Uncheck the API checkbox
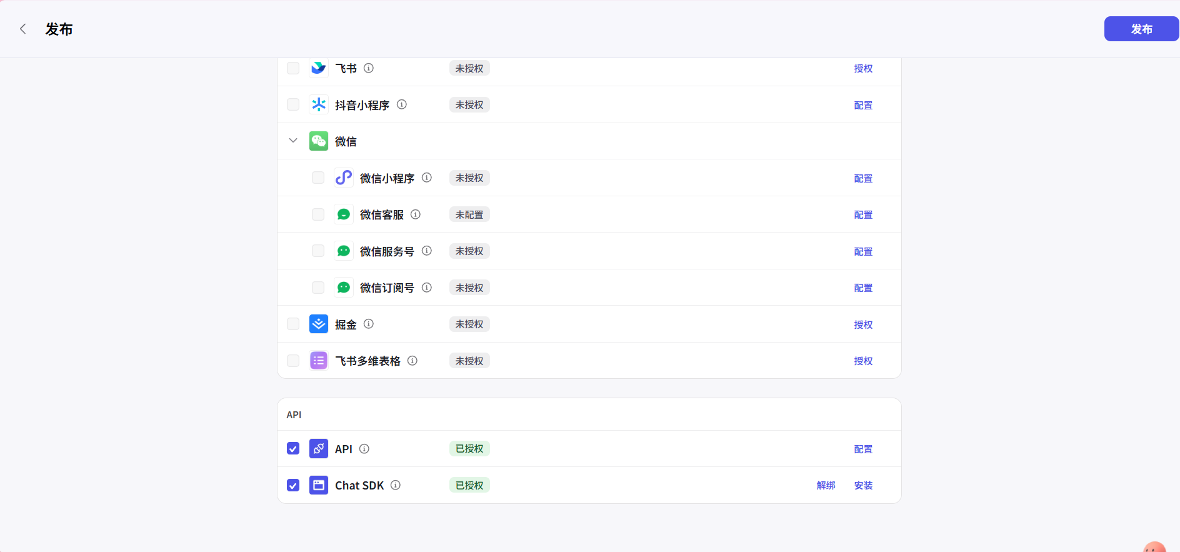 [x=293, y=449]
